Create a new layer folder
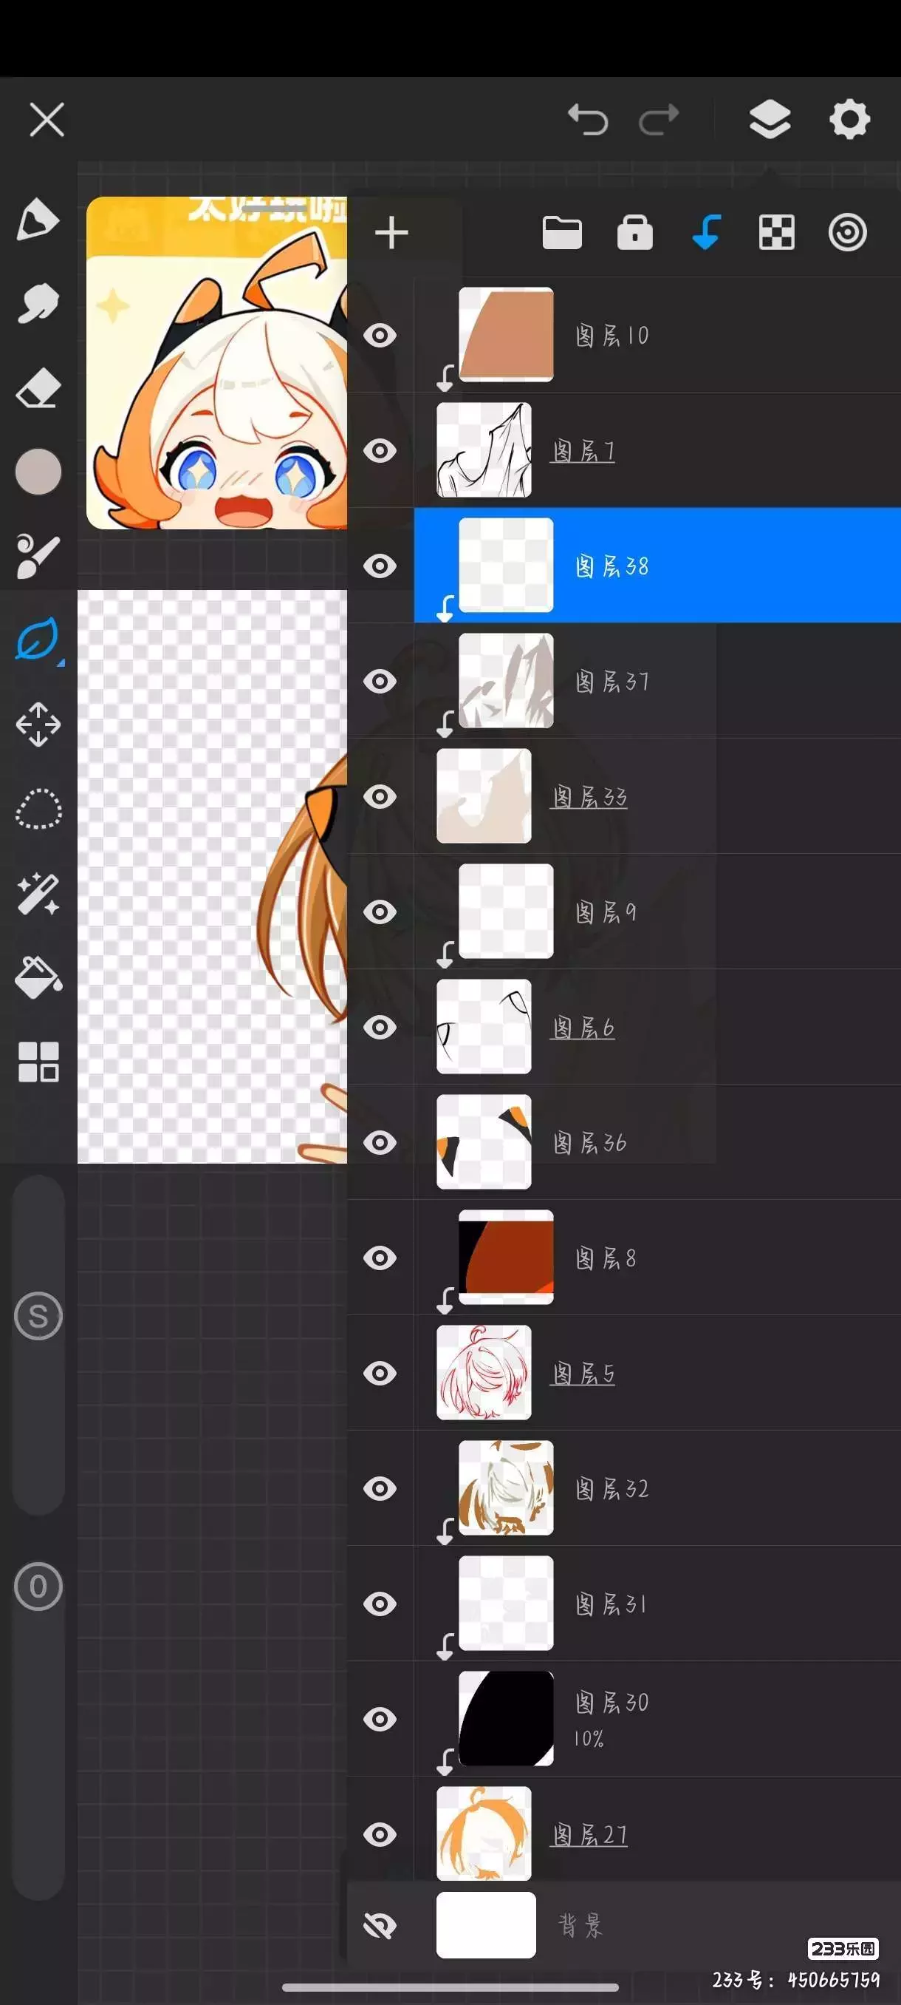 [x=561, y=233]
